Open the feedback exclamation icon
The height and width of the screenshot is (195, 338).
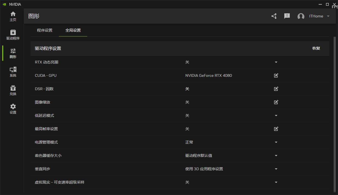point(287,16)
